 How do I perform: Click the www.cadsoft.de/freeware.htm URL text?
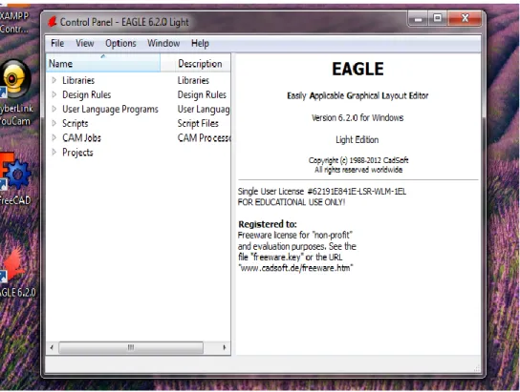(295, 268)
